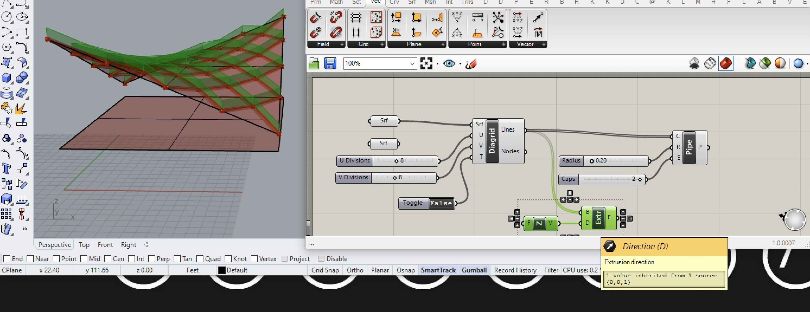Enable the Perp osnap checkbox
The image size is (810, 312).
(152, 259)
